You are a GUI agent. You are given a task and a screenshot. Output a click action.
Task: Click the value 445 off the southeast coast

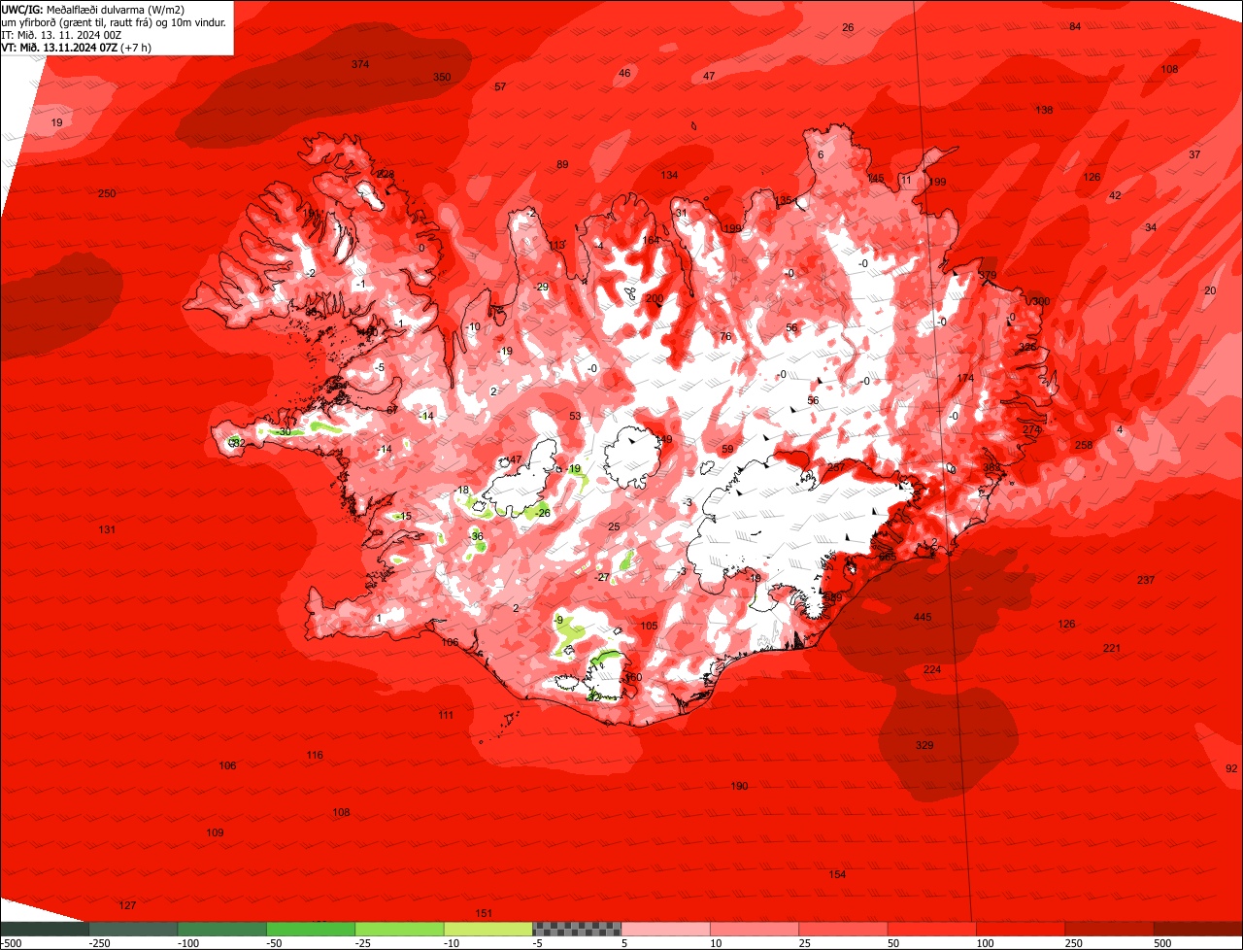(923, 618)
